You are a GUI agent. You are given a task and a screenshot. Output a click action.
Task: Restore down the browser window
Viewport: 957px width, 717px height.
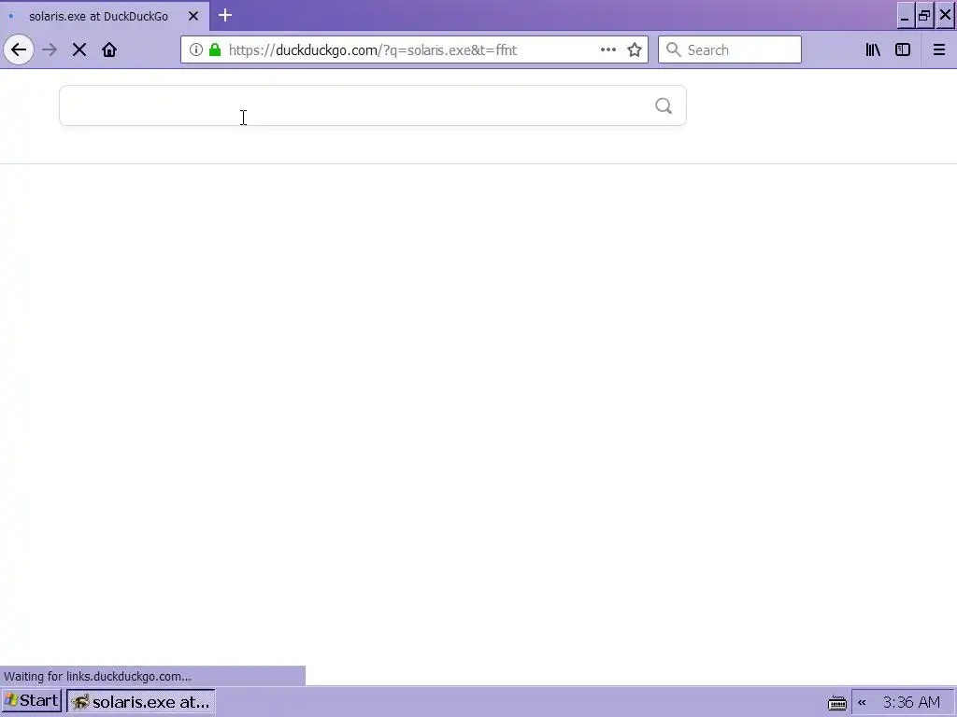click(924, 15)
